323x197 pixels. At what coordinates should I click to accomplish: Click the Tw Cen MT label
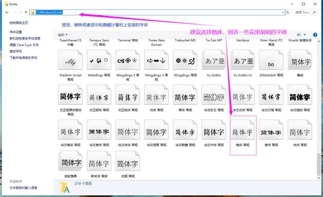[x=214, y=40]
